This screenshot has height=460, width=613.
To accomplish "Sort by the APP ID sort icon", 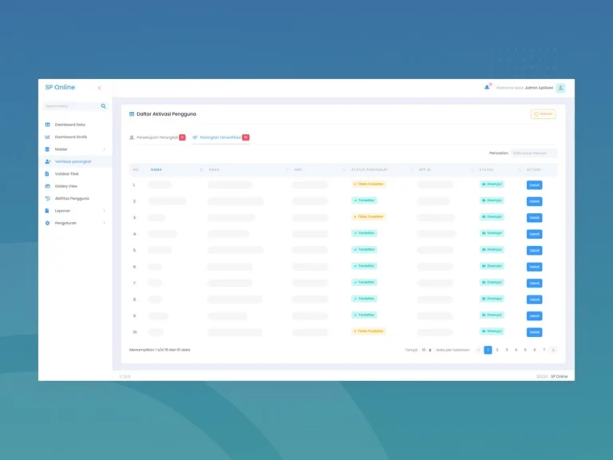I will click(x=473, y=170).
